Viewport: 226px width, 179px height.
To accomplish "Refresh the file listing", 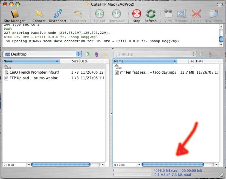I will point(150,16).
